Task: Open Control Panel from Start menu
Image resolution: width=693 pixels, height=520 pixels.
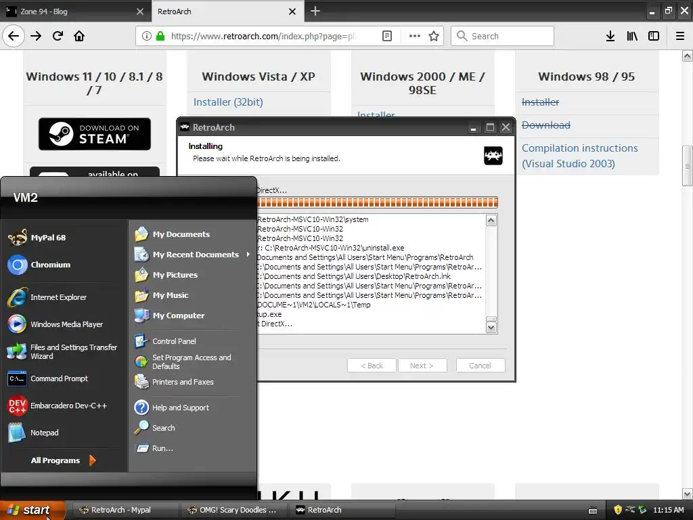Action: 192,341
